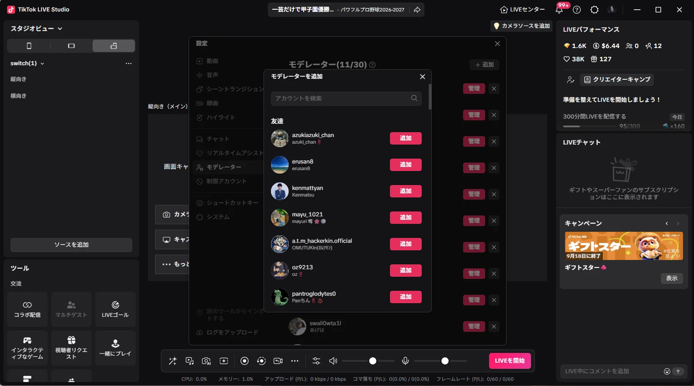
Task: Click the record button in bottom toolbar
Action: click(245, 361)
